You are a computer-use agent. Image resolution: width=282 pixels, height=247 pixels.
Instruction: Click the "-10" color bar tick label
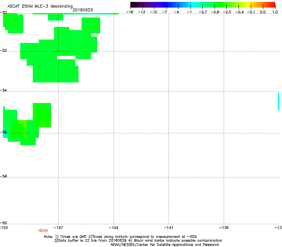154,12
